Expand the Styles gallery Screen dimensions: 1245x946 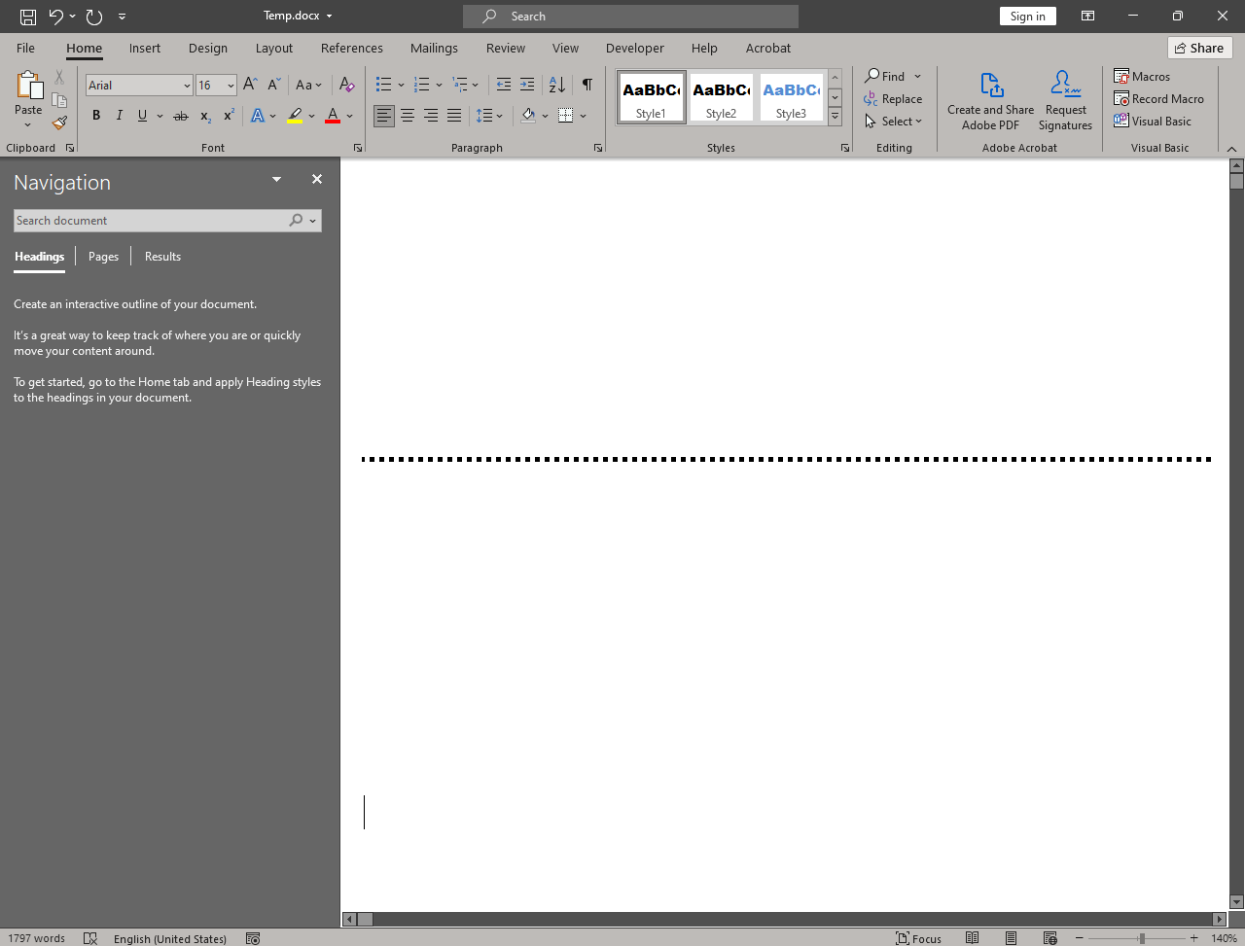(x=835, y=117)
